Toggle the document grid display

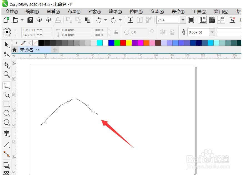[x=212, y=20]
